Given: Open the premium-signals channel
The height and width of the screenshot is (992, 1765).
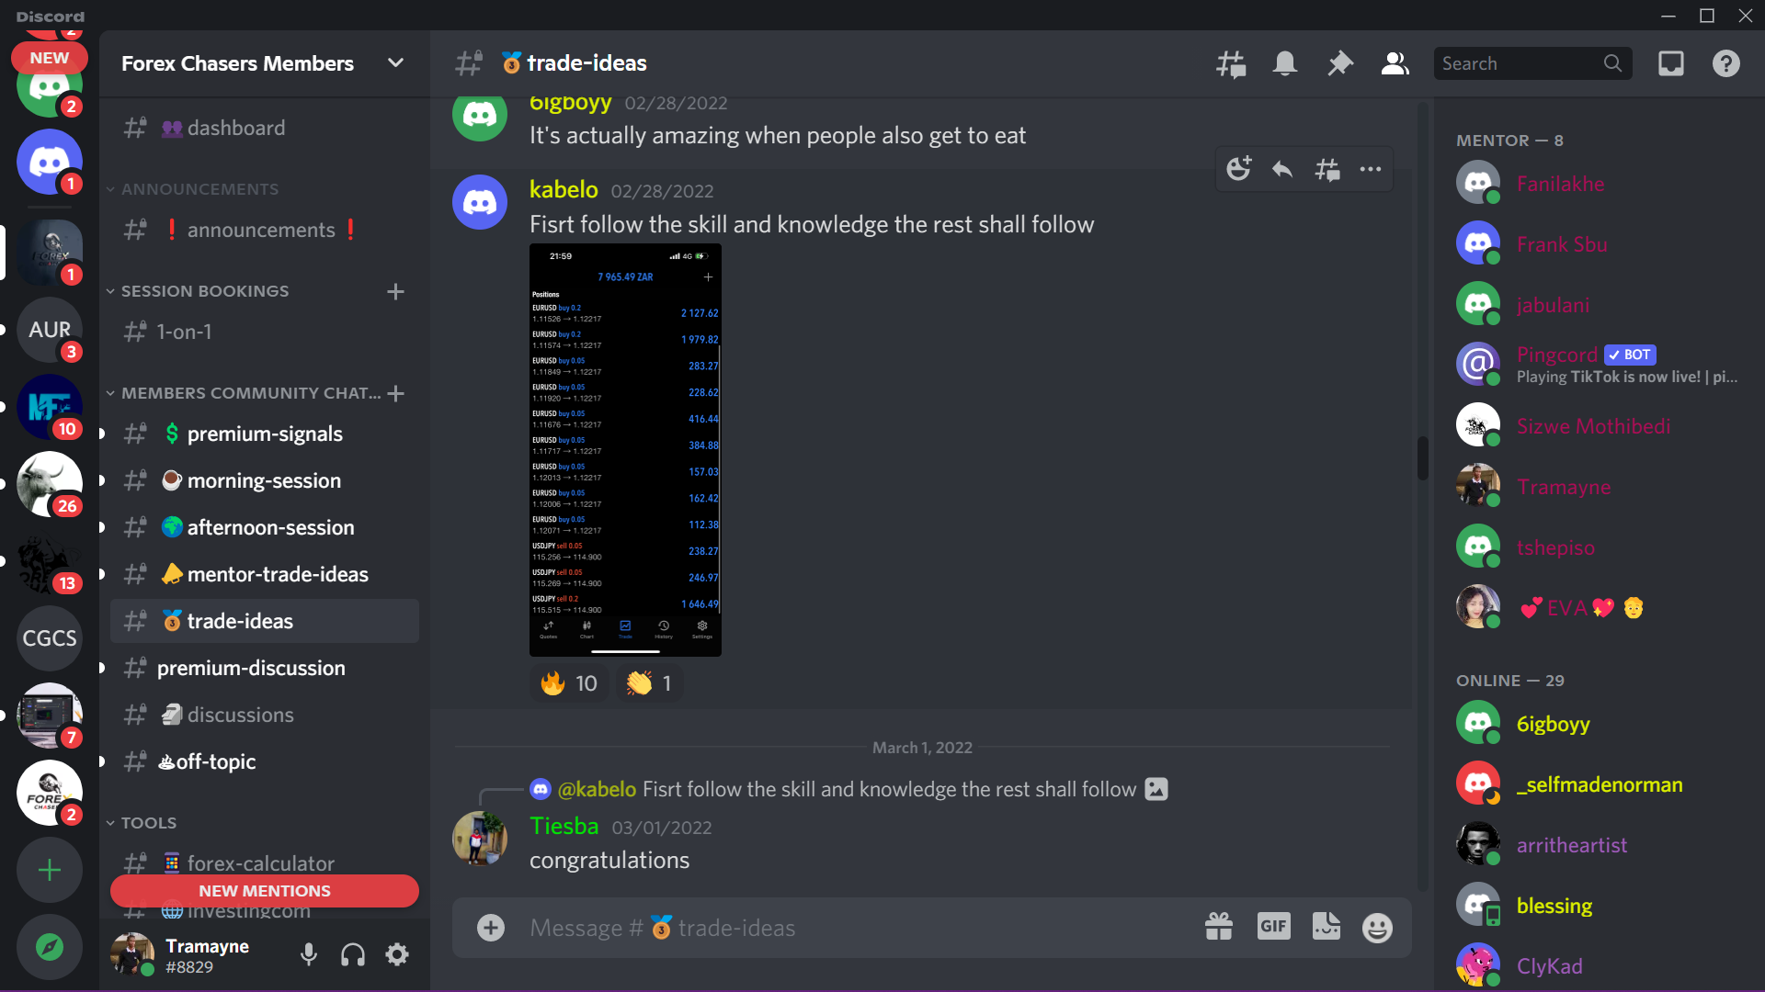Looking at the screenshot, I should [x=265, y=434].
